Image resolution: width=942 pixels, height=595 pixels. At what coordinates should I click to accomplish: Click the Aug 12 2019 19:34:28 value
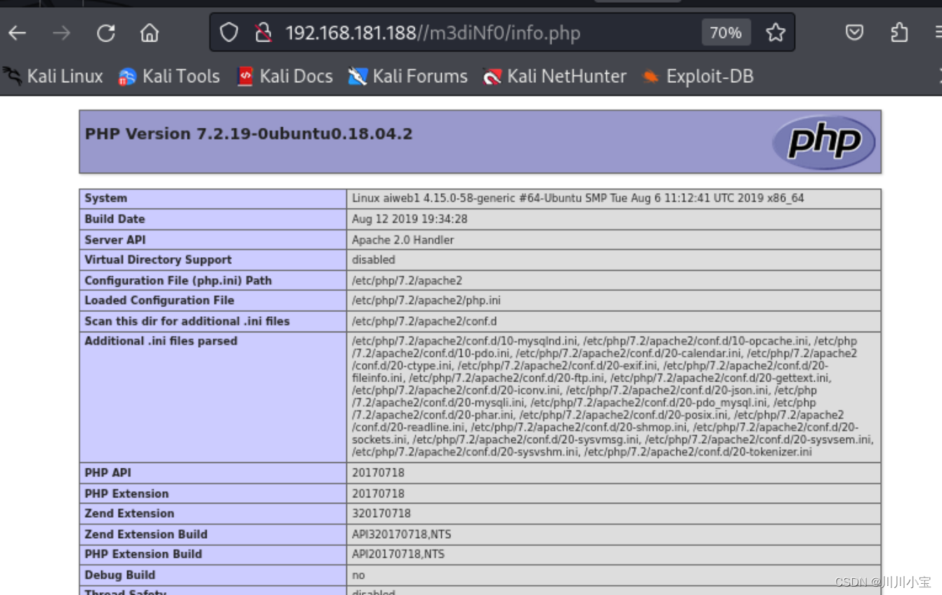(x=410, y=219)
